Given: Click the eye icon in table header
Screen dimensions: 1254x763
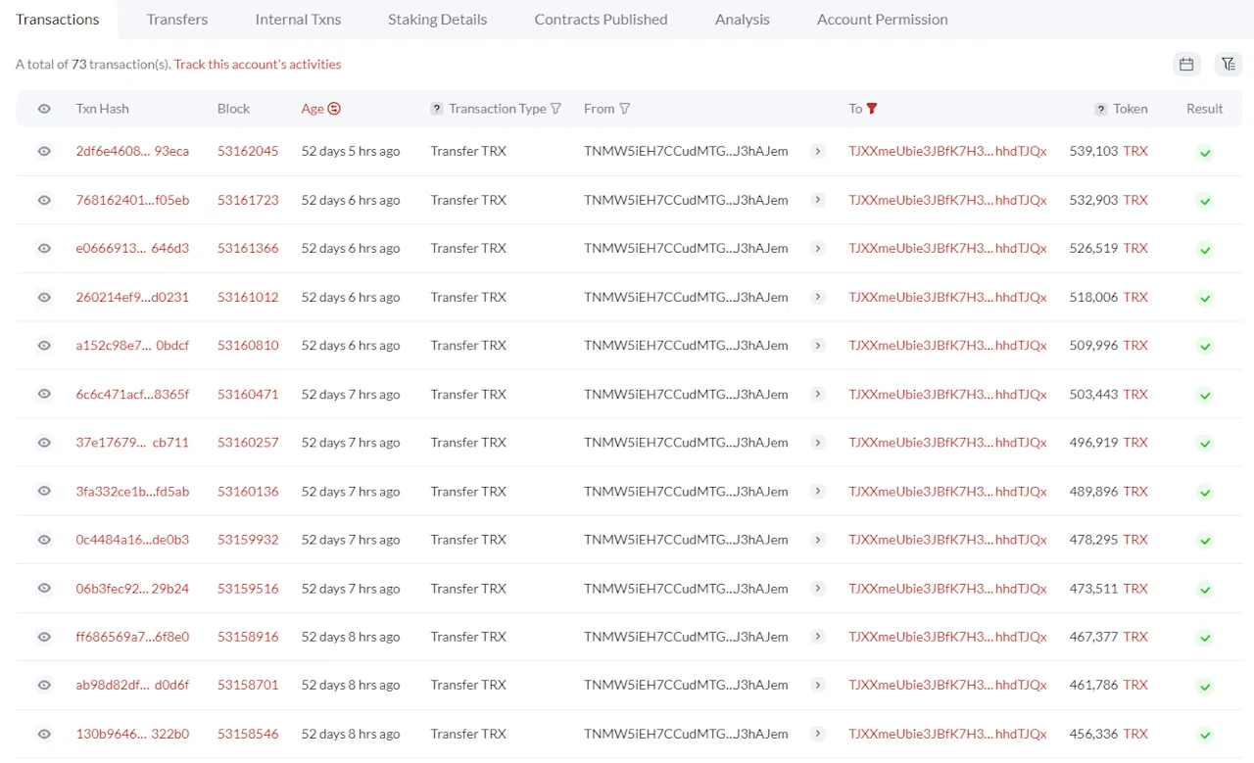Looking at the screenshot, I should pyautogui.click(x=44, y=109).
